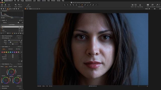The height and width of the screenshot is (90, 161).
Task: Click the Undo arrow icon
Action: (x=19, y=5)
